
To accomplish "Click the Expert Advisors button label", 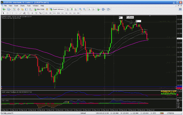I will point(58,9).
